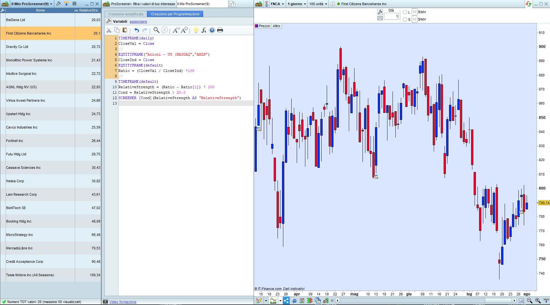The height and width of the screenshot is (305, 550).
Task: Open the document help icon in editor title bar
Action: coord(233,4)
